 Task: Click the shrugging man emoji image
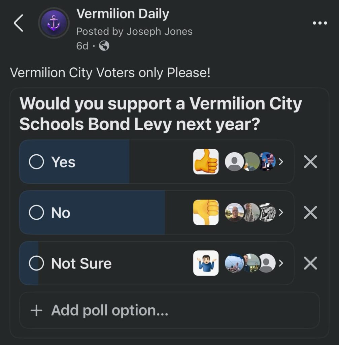click(x=206, y=263)
